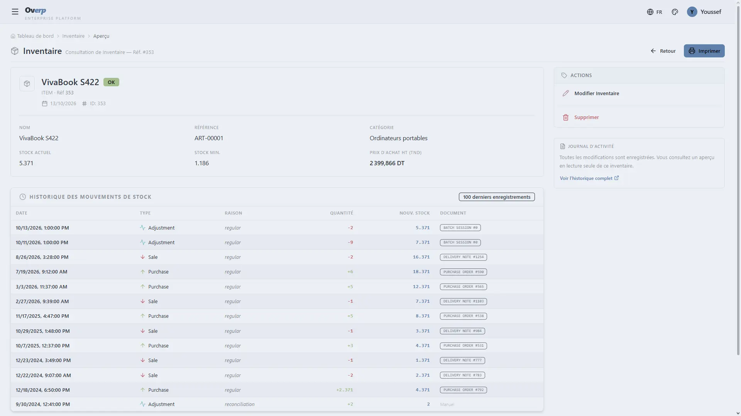Open FR language dropdown
This screenshot has width=741, height=416.
tap(655, 12)
